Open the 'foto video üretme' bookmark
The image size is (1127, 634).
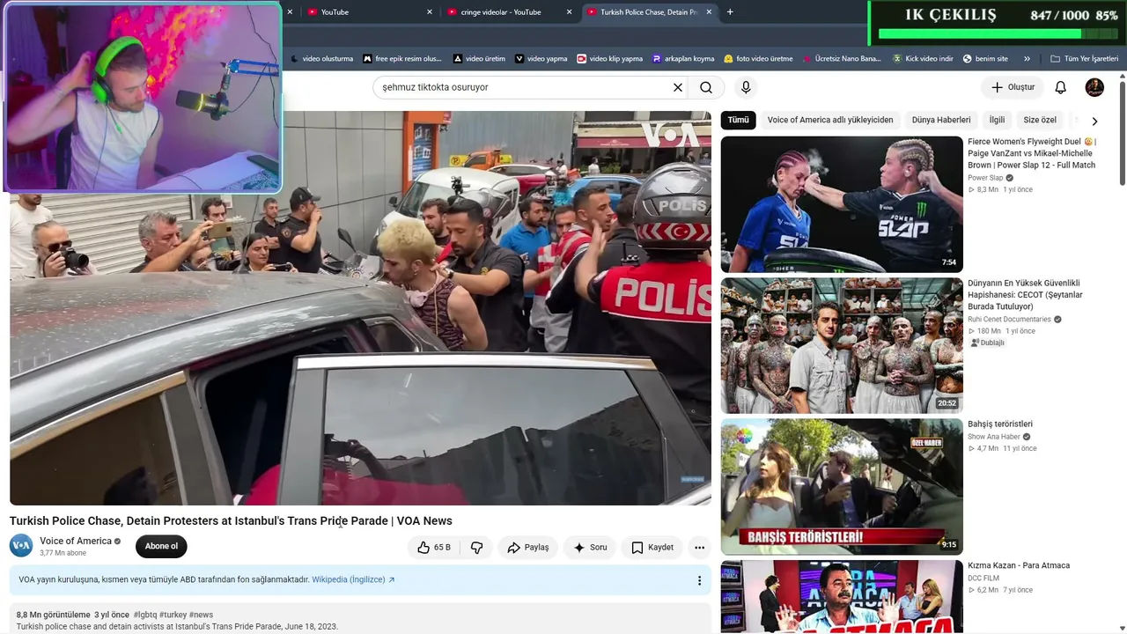coord(758,59)
